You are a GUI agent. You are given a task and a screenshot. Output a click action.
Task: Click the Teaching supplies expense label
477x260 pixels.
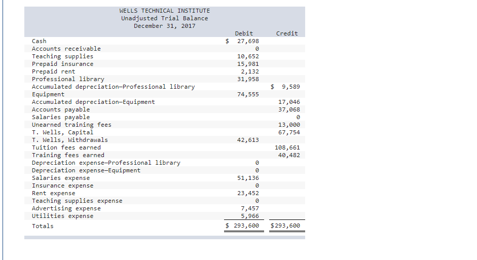77,201
